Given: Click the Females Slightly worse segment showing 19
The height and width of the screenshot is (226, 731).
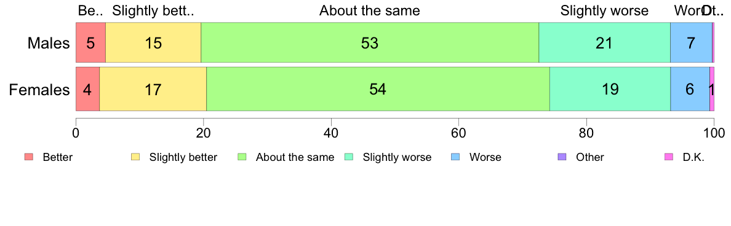Looking at the screenshot, I should tap(610, 89).
